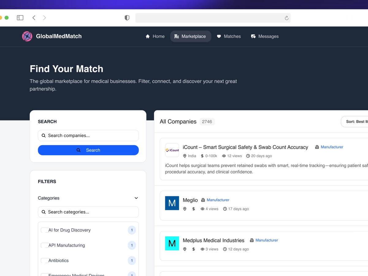Click the location pin icon next to India
This screenshot has height=276, width=368.
click(185, 156)
